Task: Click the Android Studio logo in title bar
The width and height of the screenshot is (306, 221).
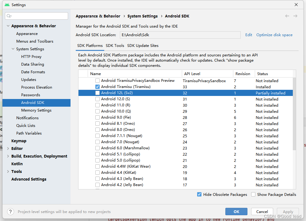Action: [7, 5]
